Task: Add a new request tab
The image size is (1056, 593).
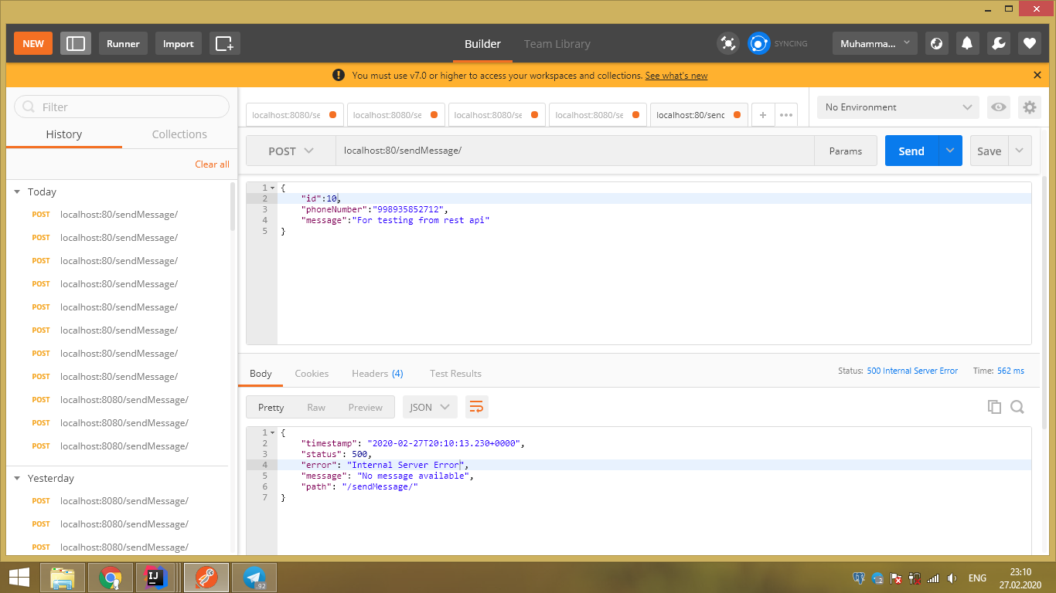Action: pos(763,115)
